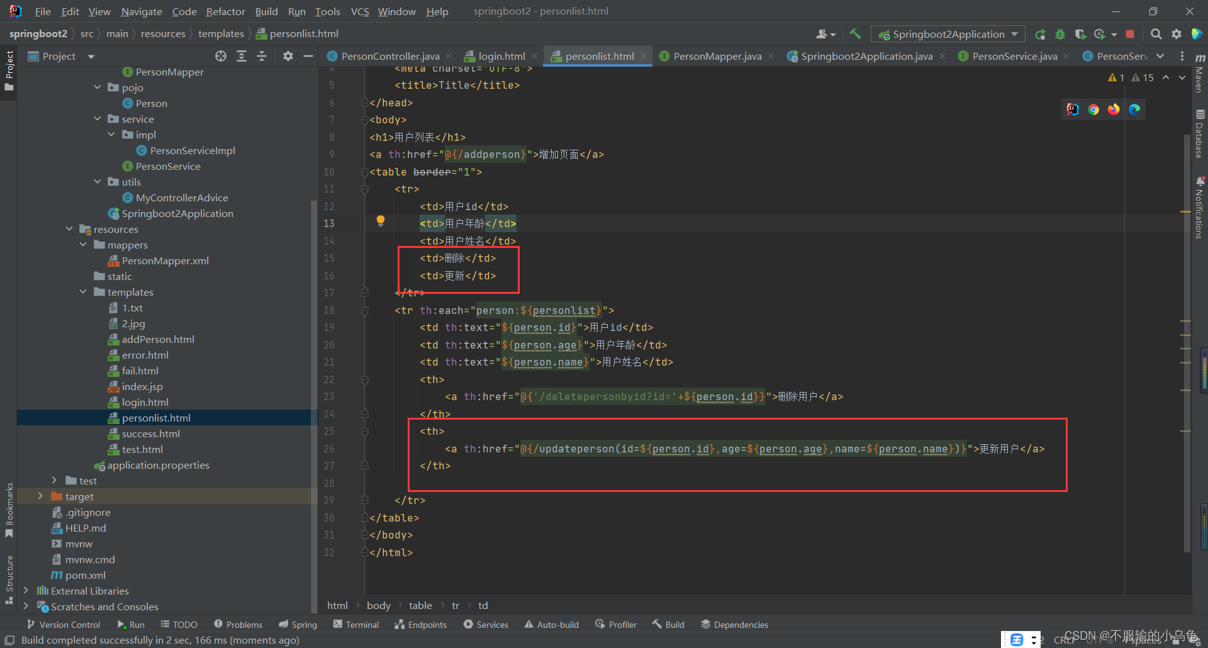Open page in Edge browser icon
1208x648 pixels.
click(1134, 109)
